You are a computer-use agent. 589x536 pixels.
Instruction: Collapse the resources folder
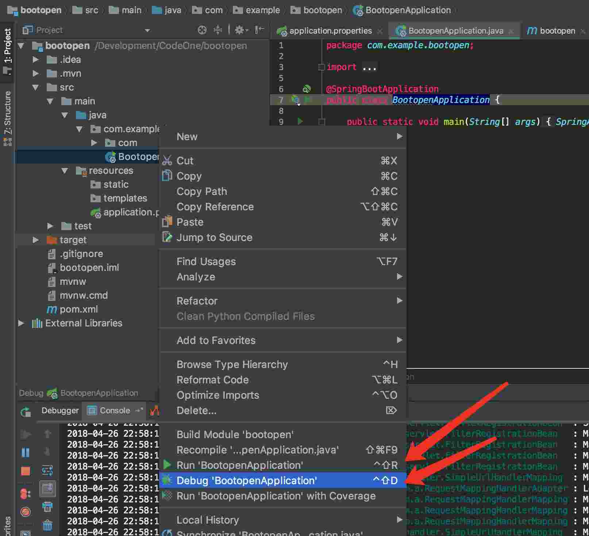65,171
